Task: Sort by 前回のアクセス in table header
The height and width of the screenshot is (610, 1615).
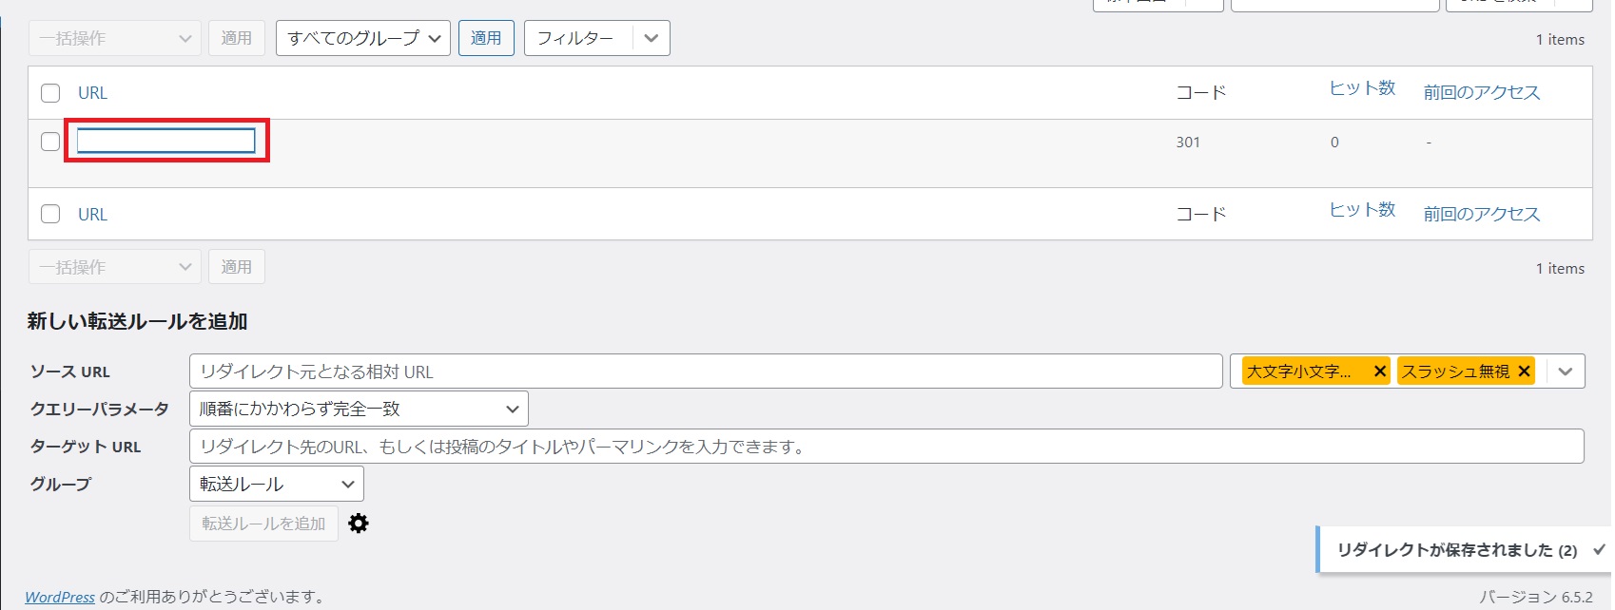Action: (1481, 93)
